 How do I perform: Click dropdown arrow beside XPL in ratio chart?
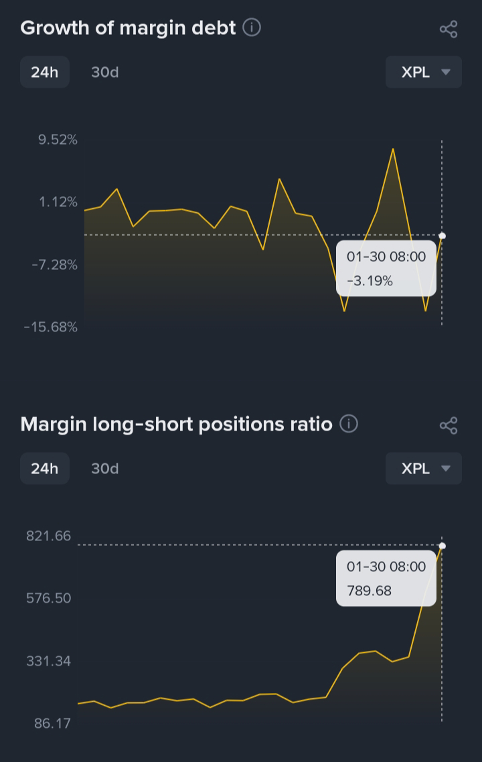pos(446,469)
